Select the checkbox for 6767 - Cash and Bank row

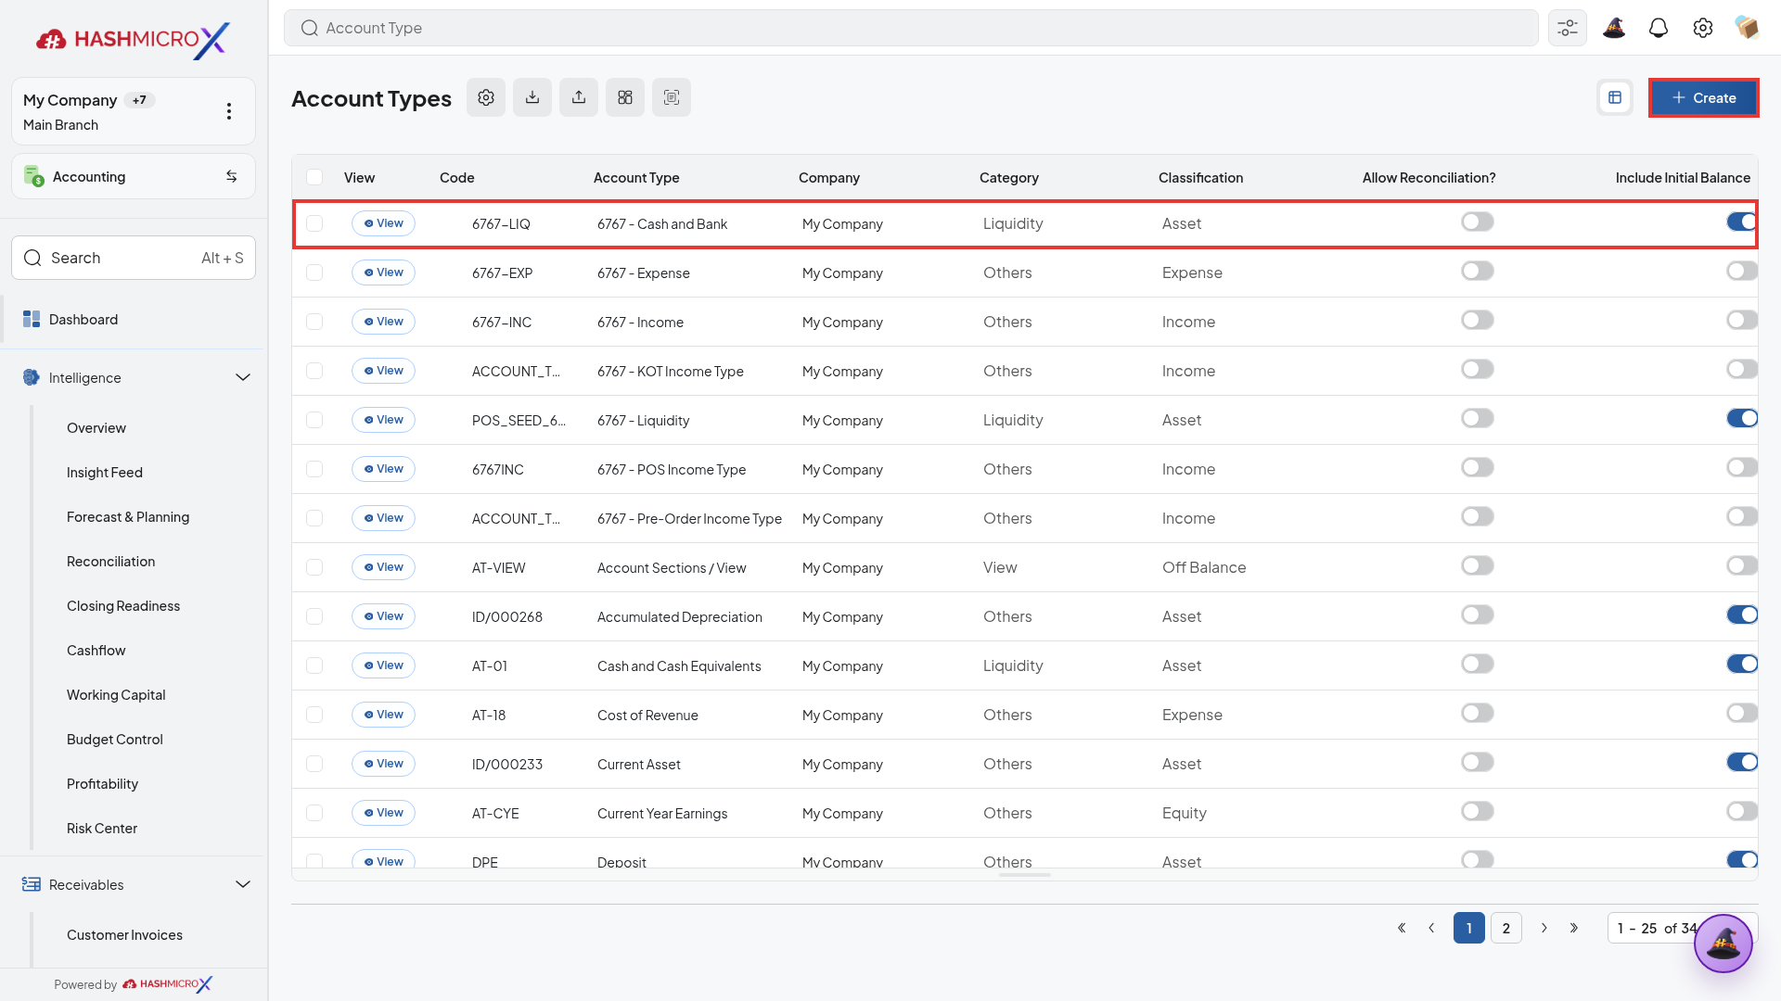point(314,223)
